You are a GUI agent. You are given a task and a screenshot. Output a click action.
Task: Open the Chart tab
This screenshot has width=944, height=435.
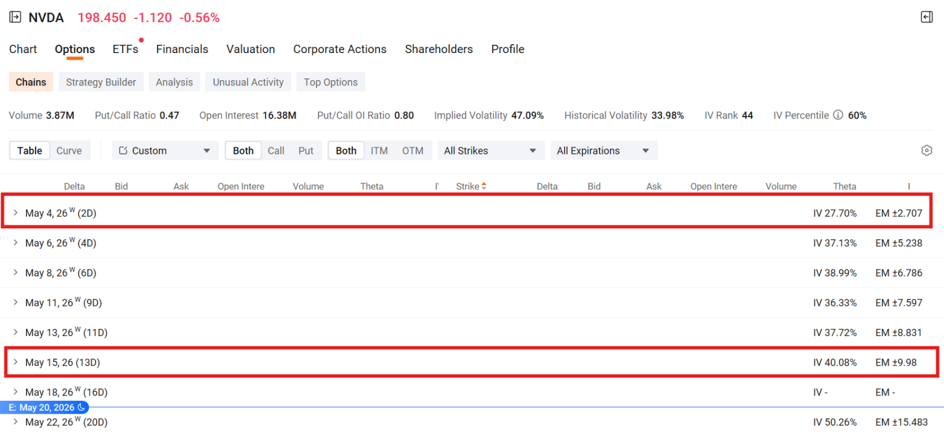coord(23,49)
